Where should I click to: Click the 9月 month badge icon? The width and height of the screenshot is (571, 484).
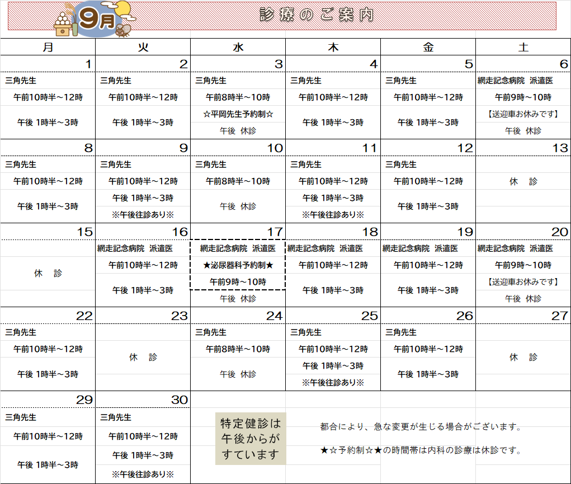(x=97, y=20)
